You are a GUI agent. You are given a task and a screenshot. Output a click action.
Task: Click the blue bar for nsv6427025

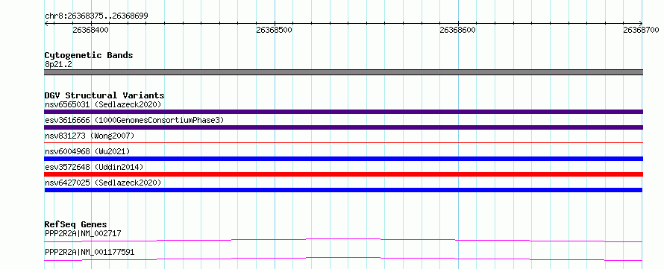(343, 190)
